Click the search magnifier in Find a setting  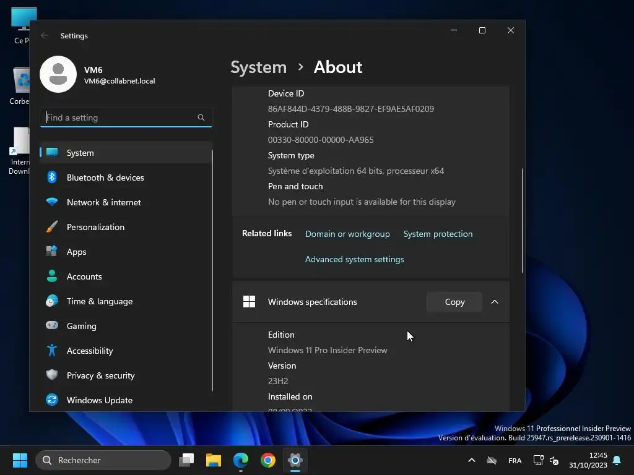[x=201, y=118]
